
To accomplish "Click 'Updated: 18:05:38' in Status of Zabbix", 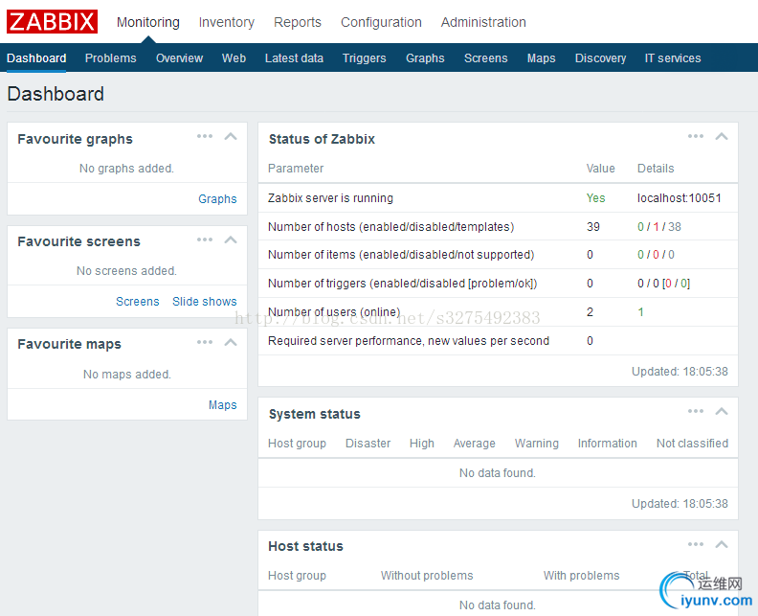I will click(680, 371).
